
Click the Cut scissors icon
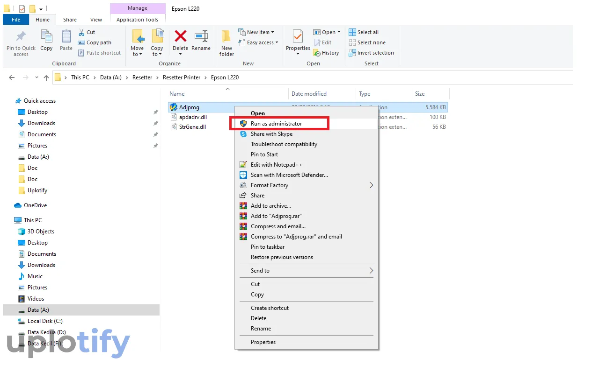pyautogui.click(x=81, y=32)
